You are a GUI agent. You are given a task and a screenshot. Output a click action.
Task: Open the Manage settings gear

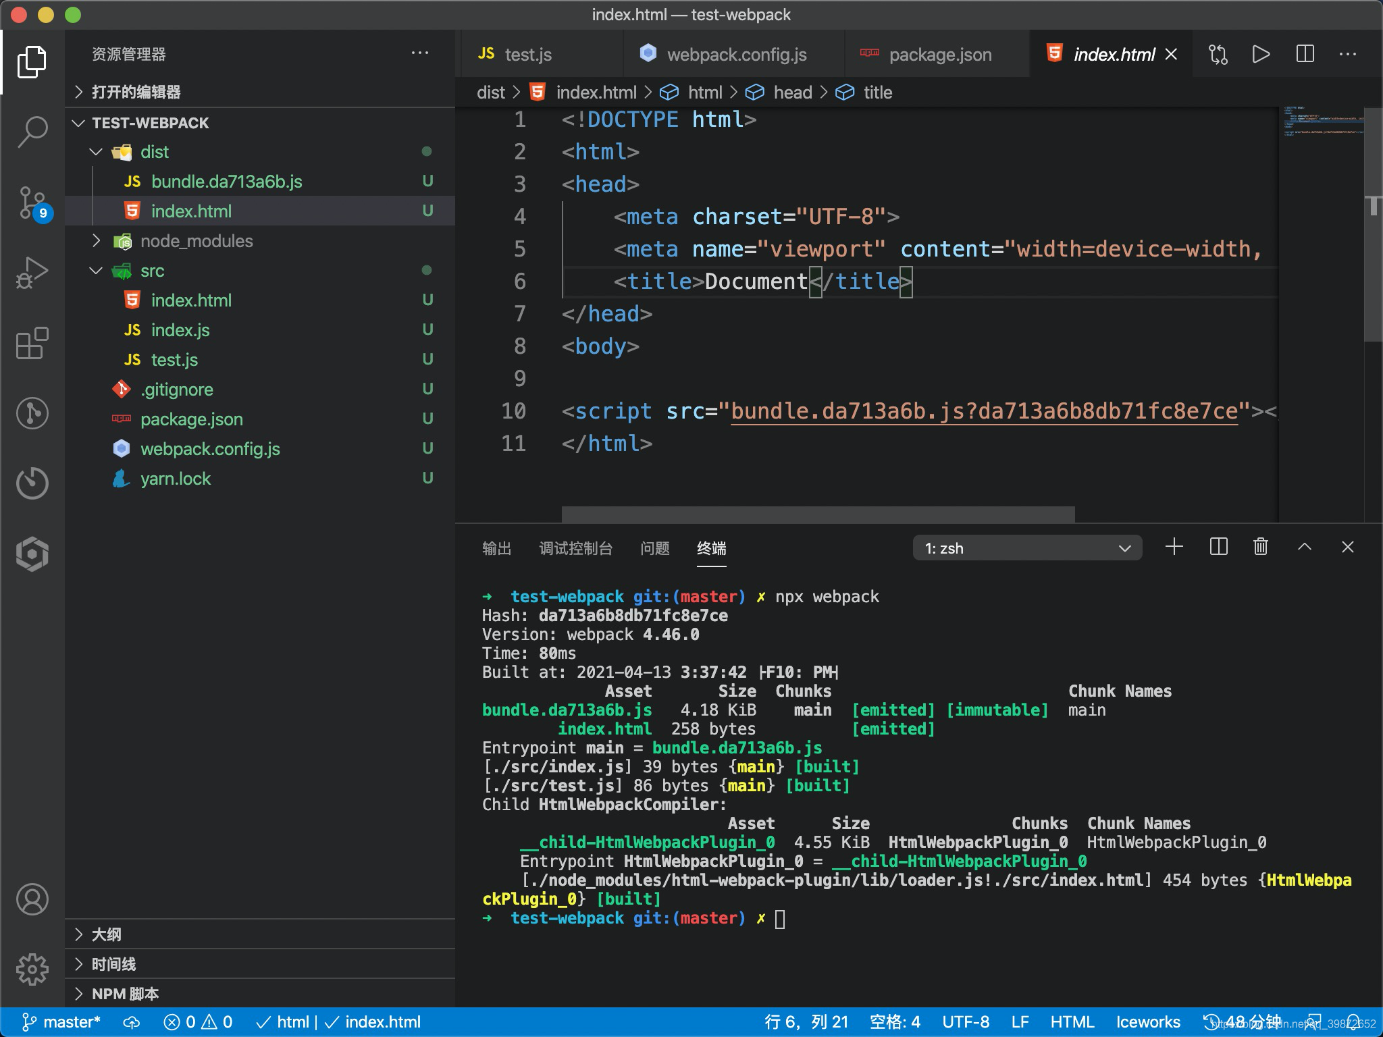(32, 969)
